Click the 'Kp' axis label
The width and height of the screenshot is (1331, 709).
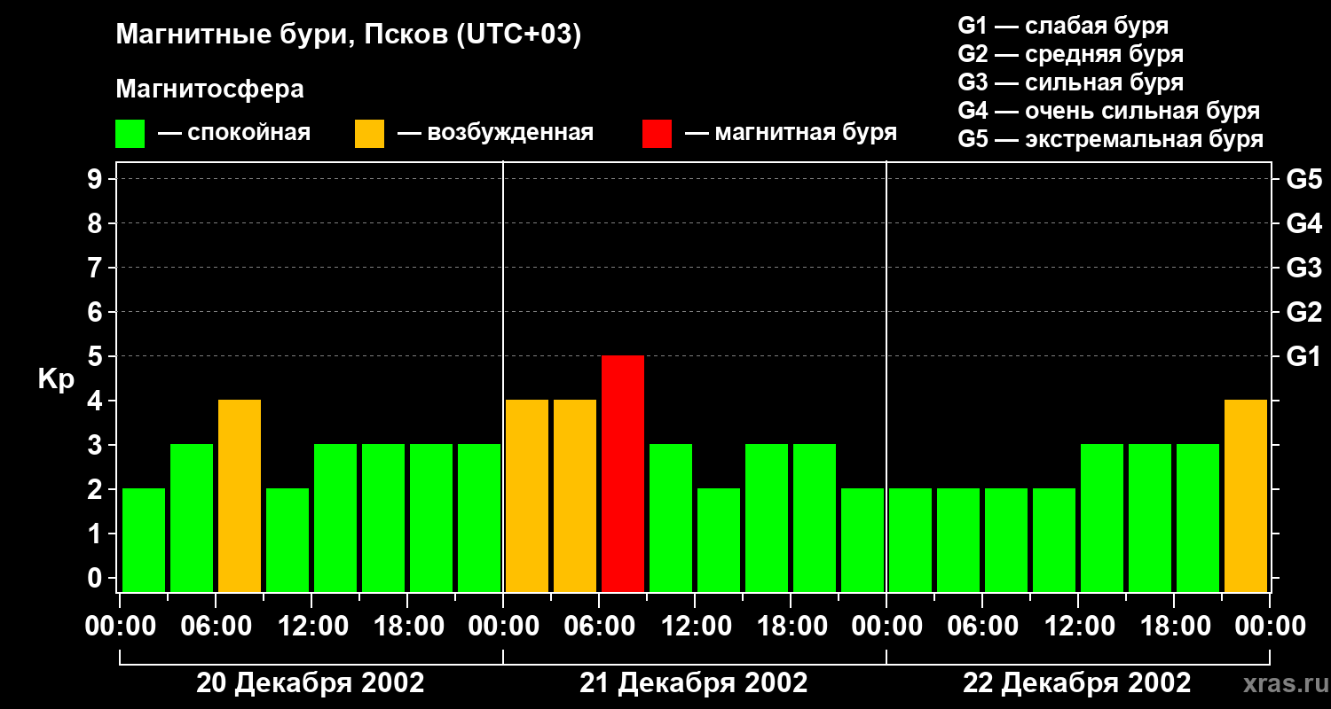click(56, 380)
